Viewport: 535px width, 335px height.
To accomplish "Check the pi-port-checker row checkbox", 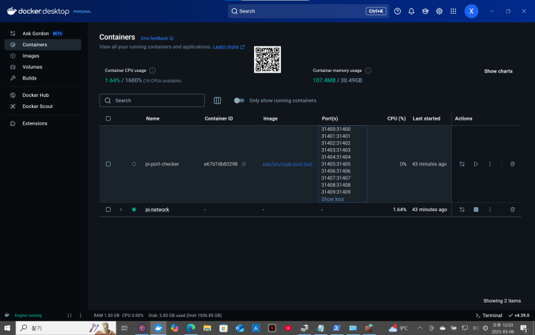I will pos(108,164).
